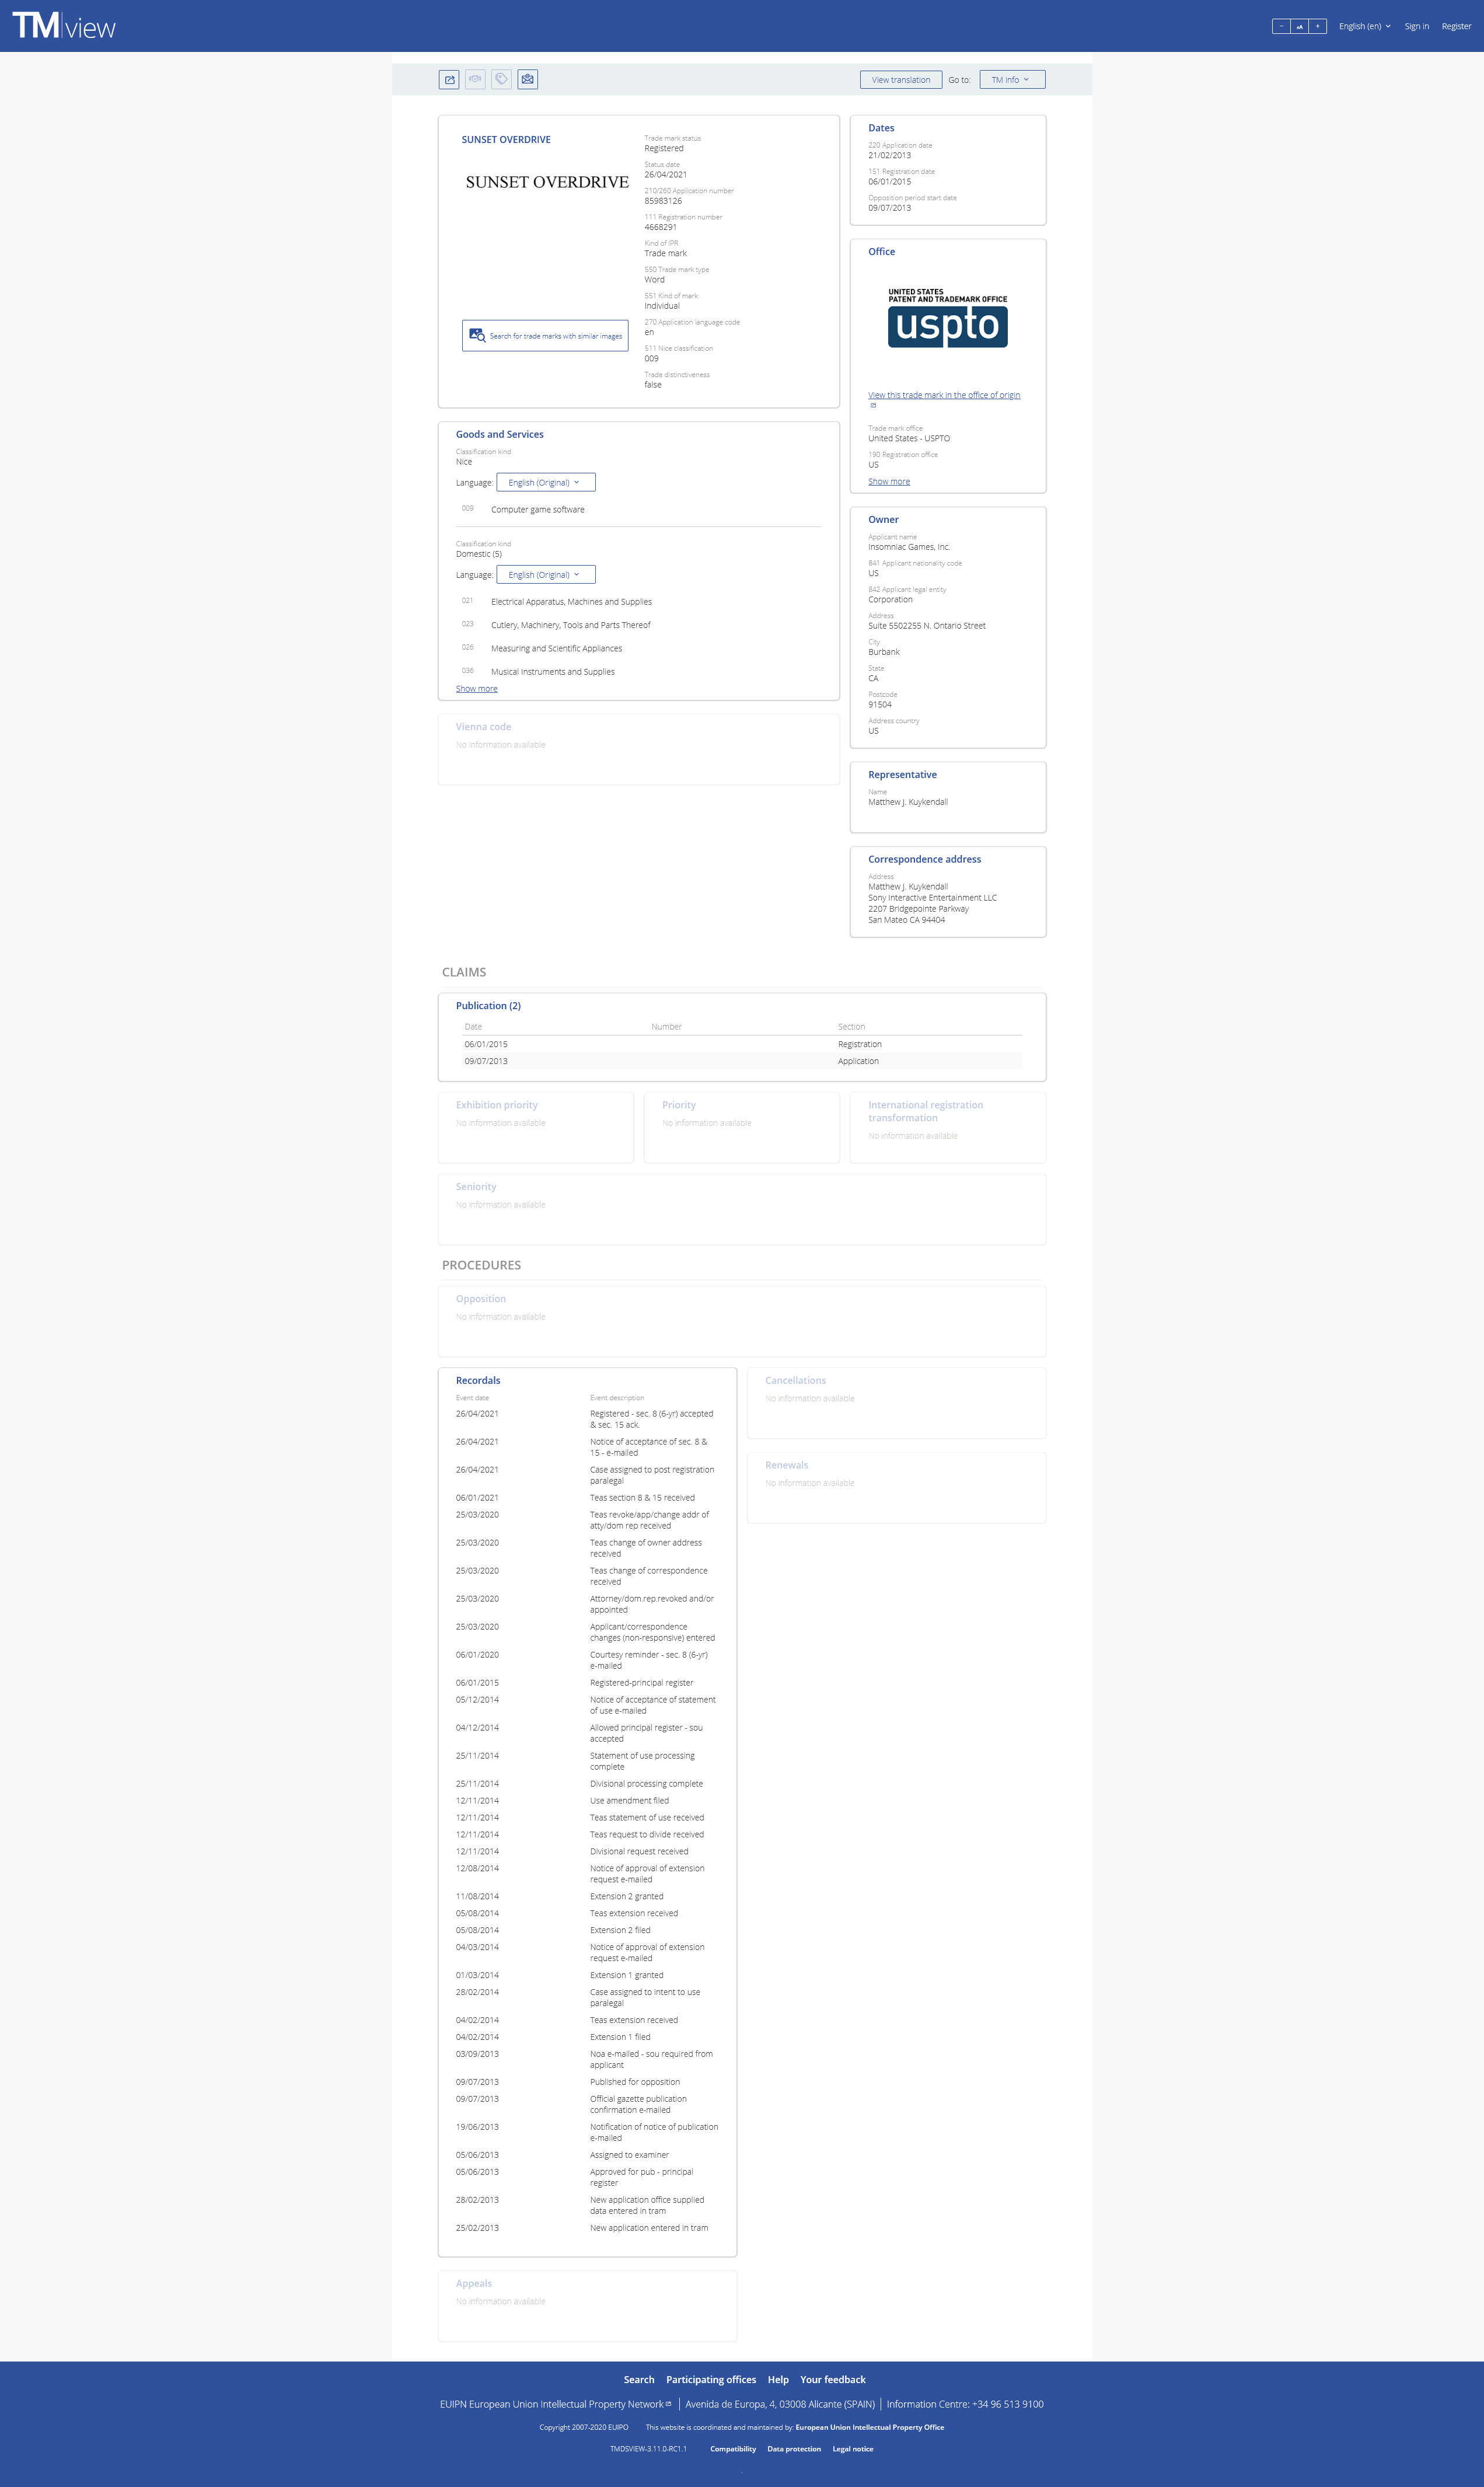Viewport: 1484px width, 2487px height.
Task: Click the SUNSET OVERDRIVE trade mark image
Action: click(x=547, y=182)
